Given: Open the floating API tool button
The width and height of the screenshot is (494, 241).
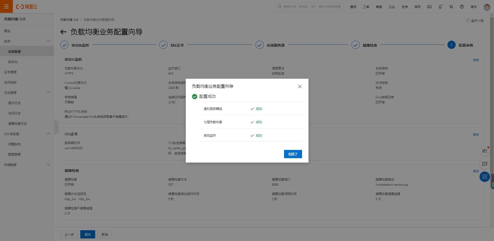Looking at the screenshot, I should pyautogui.click(x=484, y=151).
